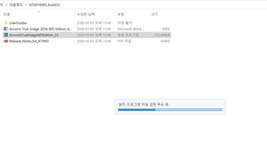Click 설치 프로그램 파일 압축 푸는 중 text

tap(145, 105)
